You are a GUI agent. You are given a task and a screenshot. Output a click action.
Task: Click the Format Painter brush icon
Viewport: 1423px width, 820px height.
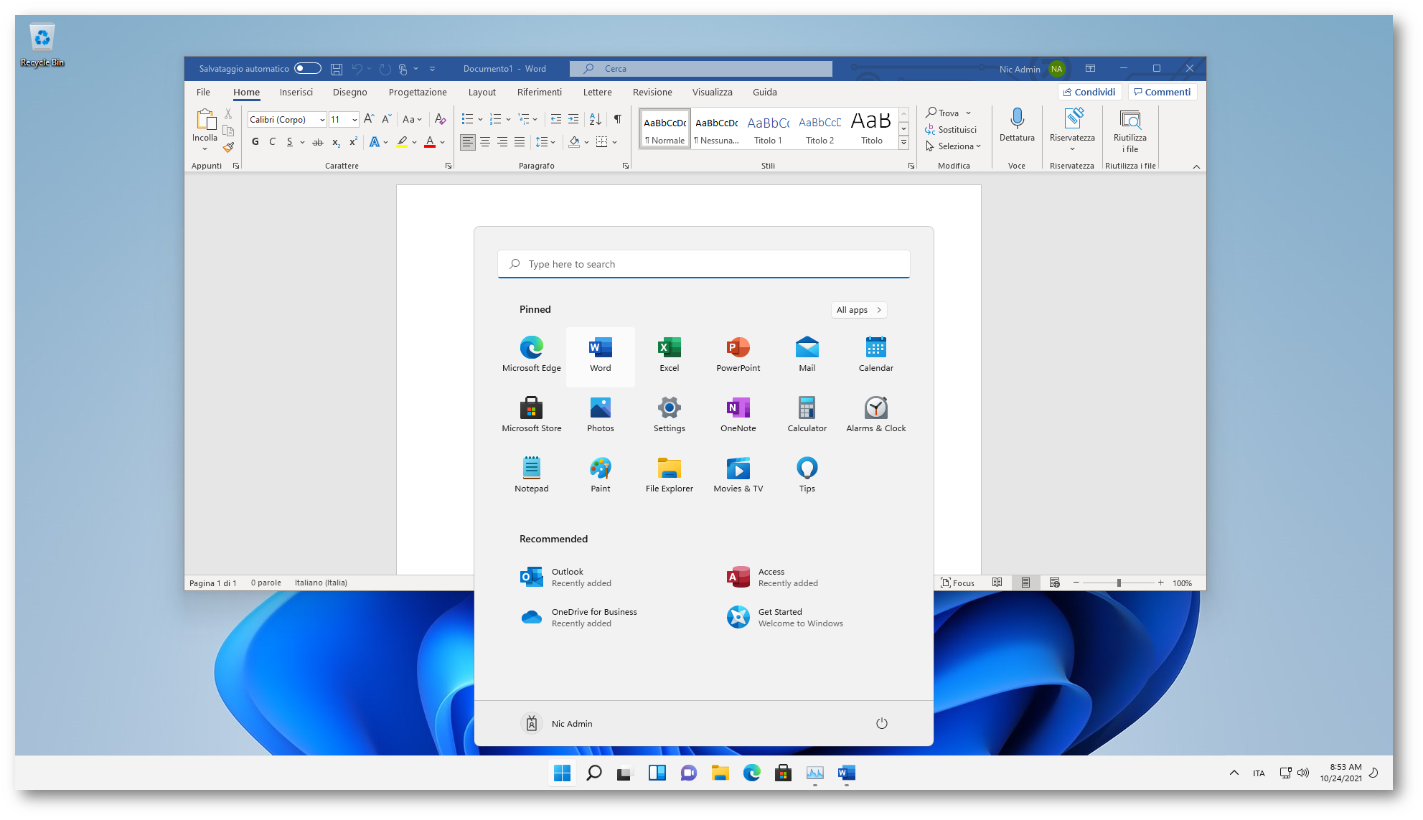tap(228, 148)
